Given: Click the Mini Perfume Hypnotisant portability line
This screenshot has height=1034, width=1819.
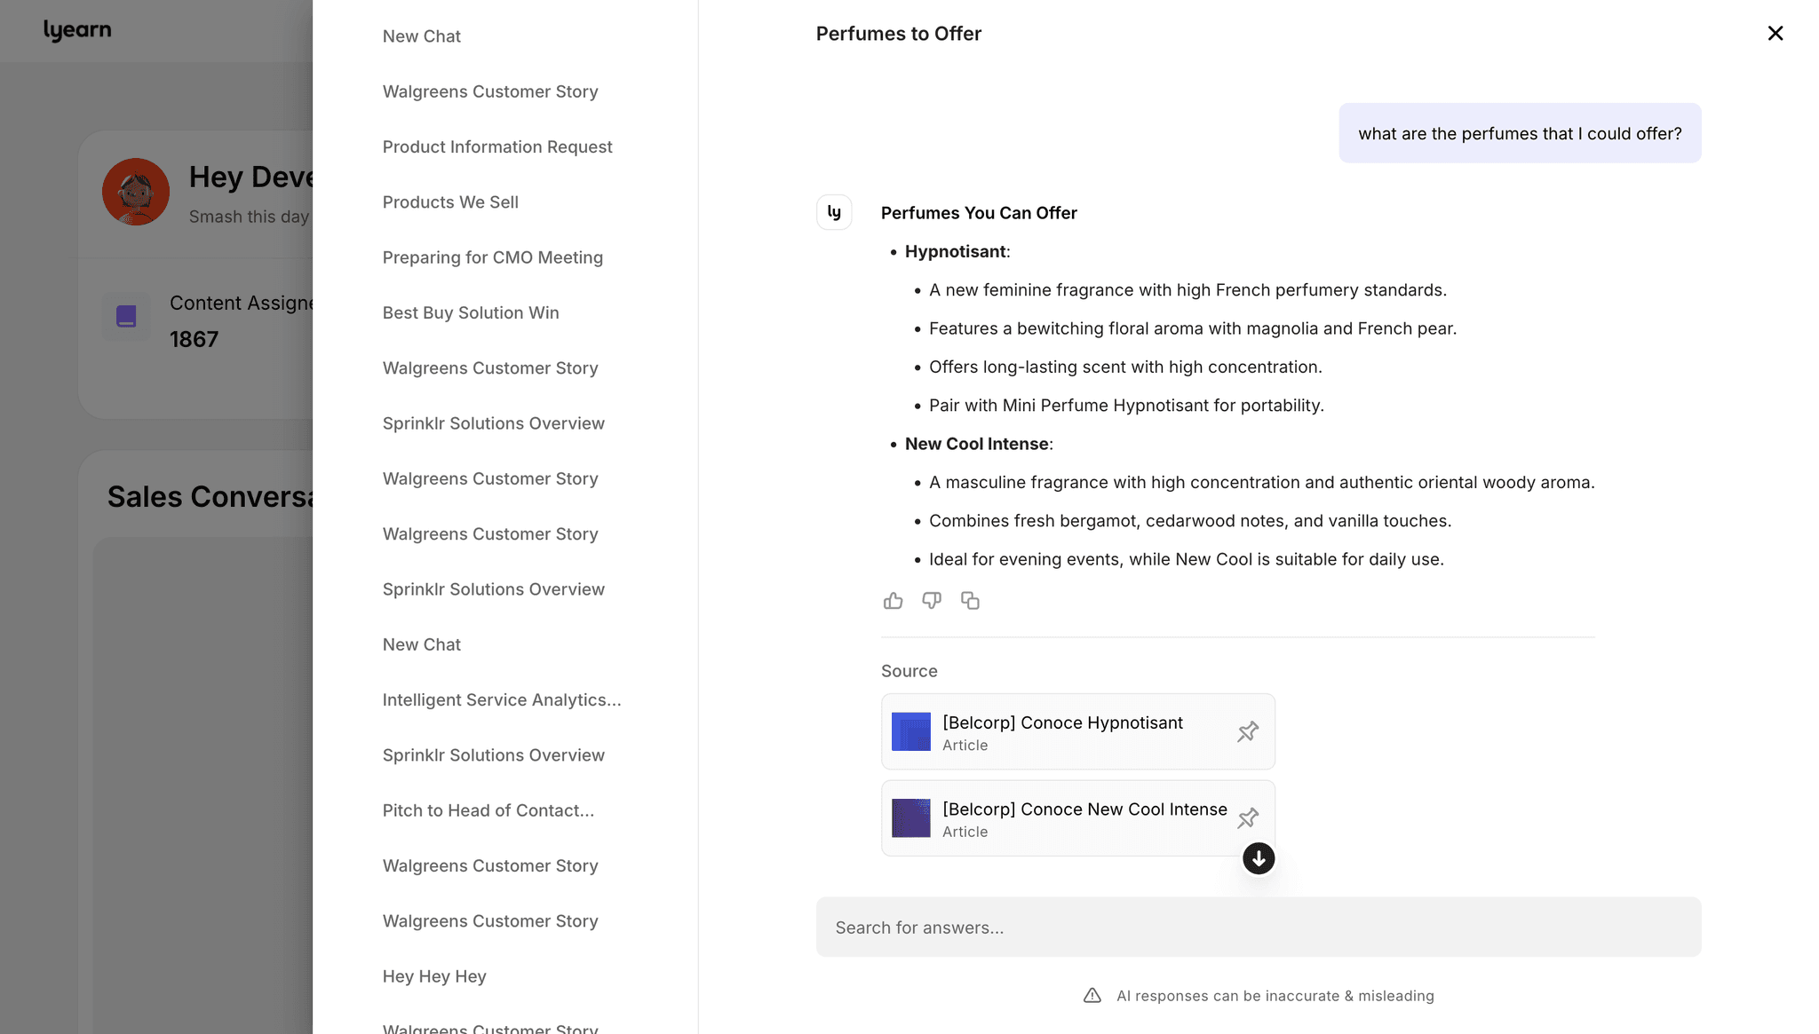Looking at the screenshot, I should (x=1126, y=406).
